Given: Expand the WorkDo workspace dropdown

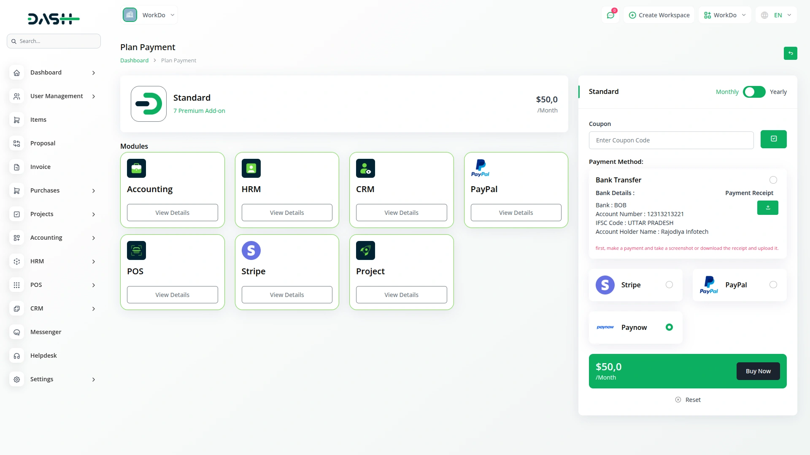Looking at the screenshot, I should 149,15.
